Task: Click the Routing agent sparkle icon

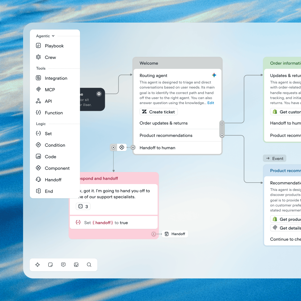Action: pos(214,75)
